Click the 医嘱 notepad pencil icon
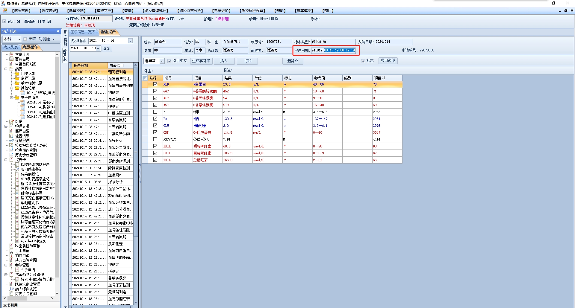 11,121
